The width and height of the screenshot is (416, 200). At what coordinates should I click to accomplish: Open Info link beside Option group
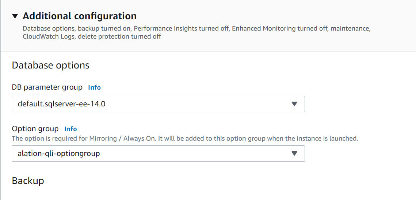70,129
